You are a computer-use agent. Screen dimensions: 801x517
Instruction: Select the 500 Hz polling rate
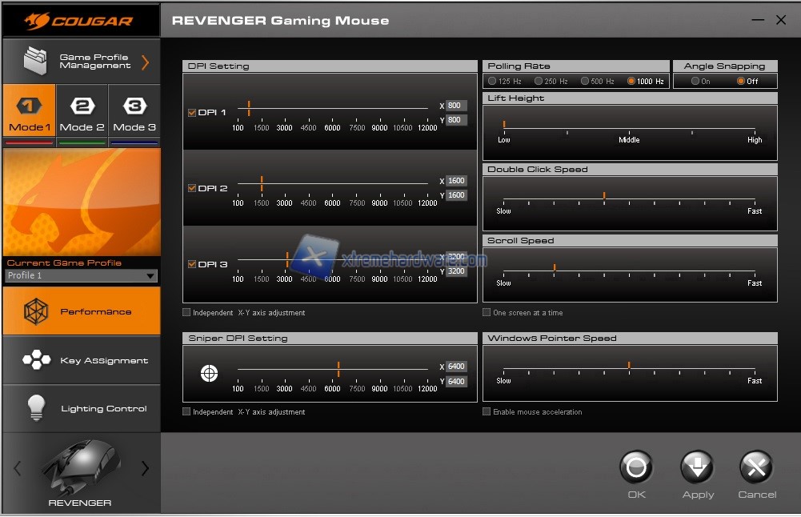(585, 81)
